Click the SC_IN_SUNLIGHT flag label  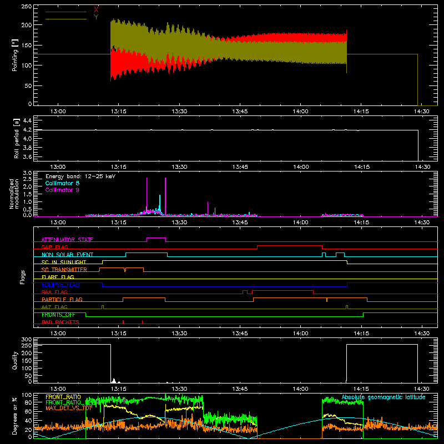coord(64,262)
